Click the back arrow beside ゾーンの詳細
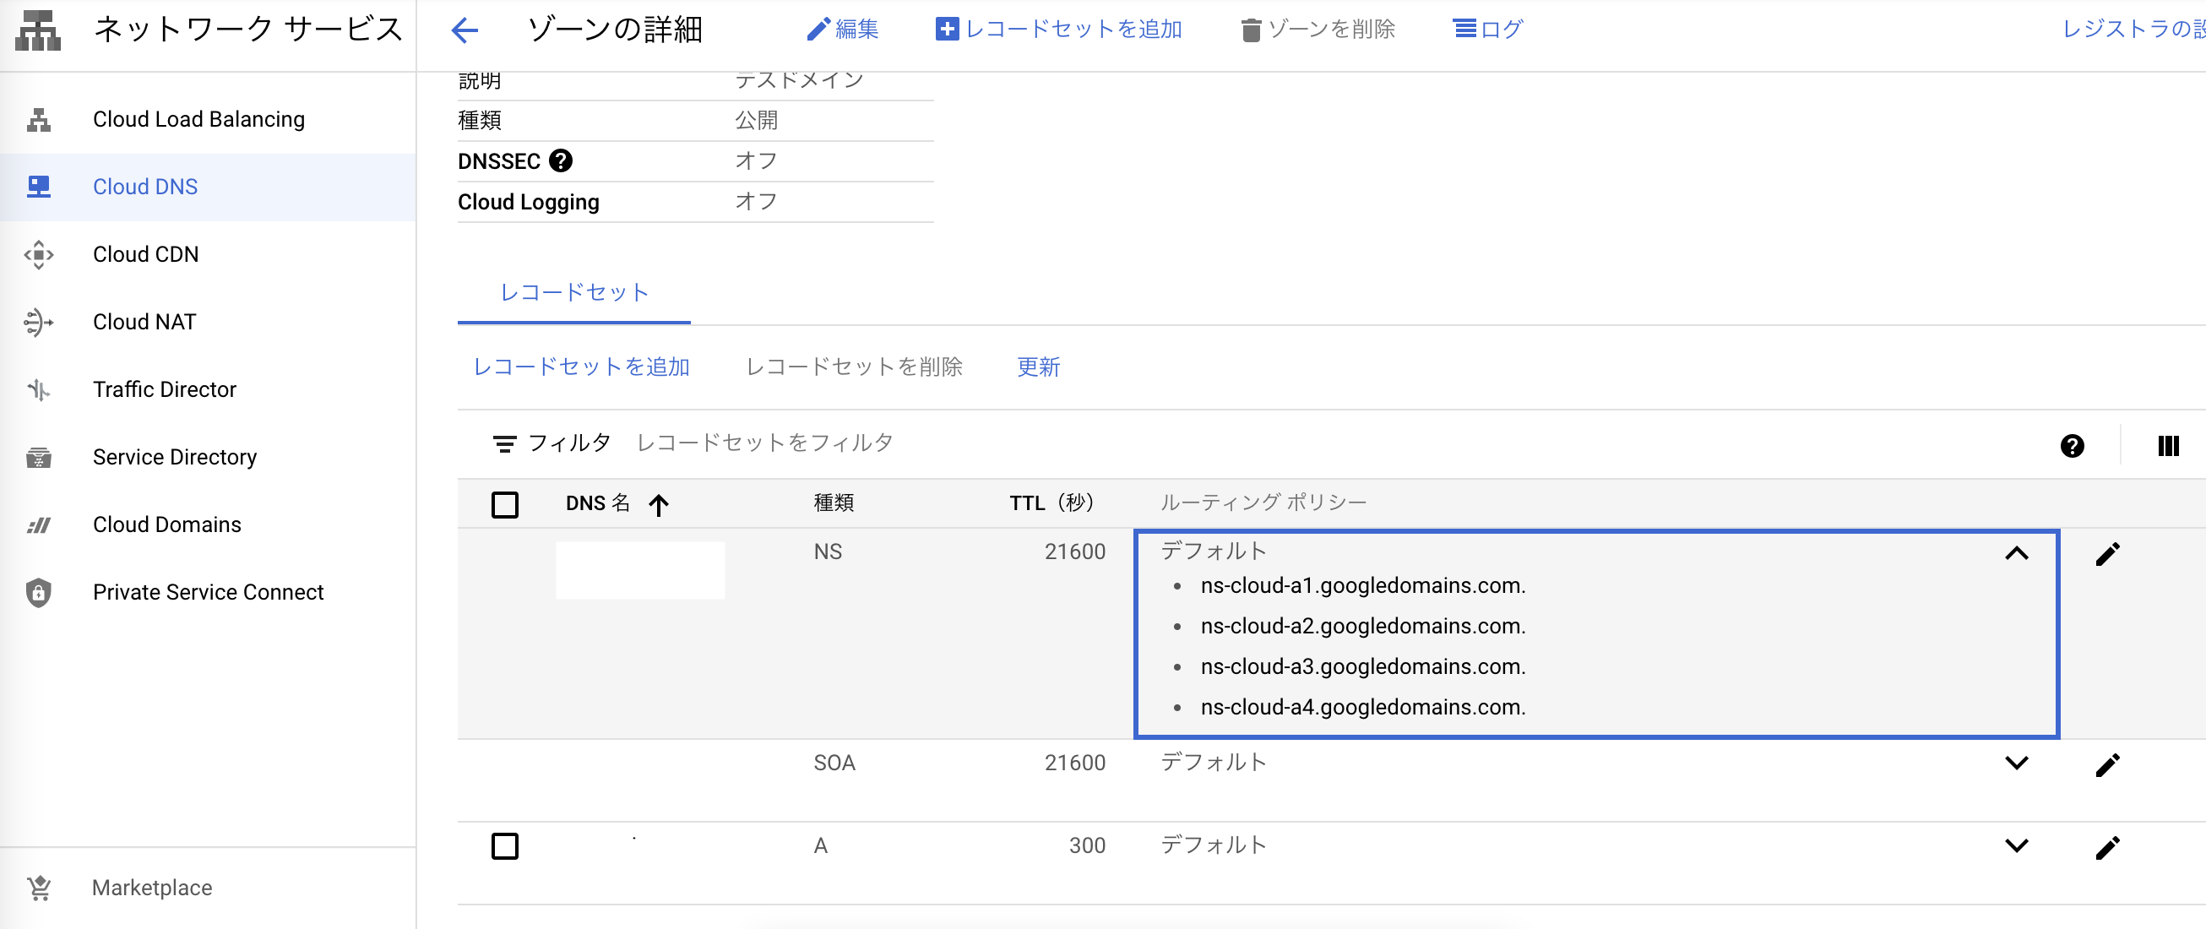 click(465, 30)
